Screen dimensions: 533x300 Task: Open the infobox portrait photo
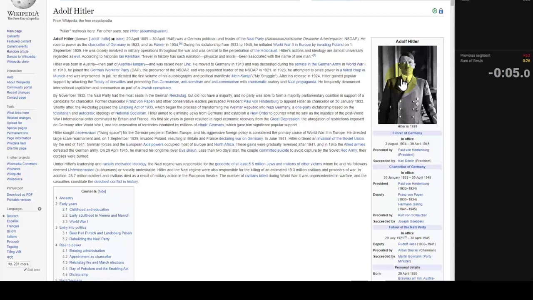coord(407,85)
